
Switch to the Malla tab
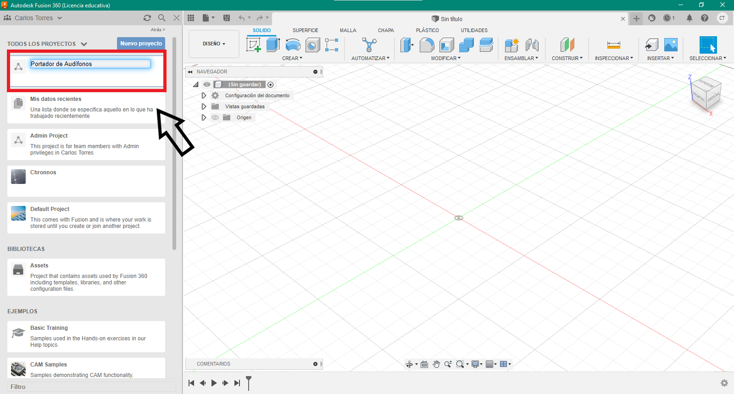pos(348,30)
